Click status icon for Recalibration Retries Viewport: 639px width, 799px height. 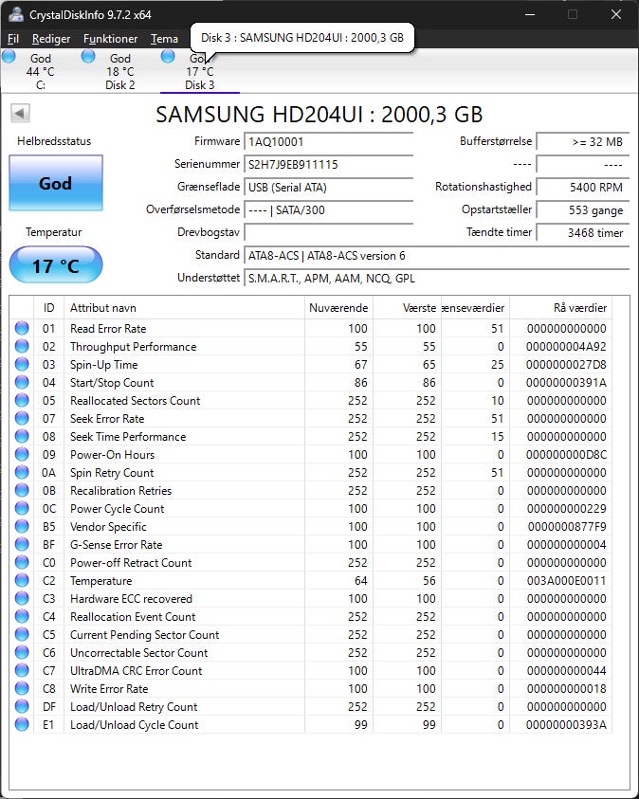(22, 490)
